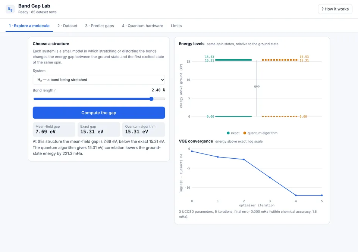Click the VQE convergence heading
The width and height of the screenshot is (358, 252).
point(196,141)
